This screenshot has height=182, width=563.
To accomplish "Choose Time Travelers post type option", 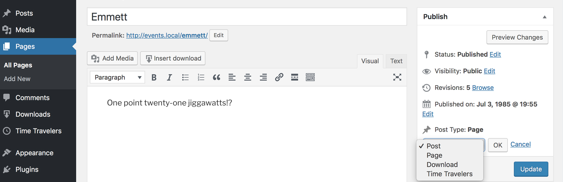I will coord(449,174).
